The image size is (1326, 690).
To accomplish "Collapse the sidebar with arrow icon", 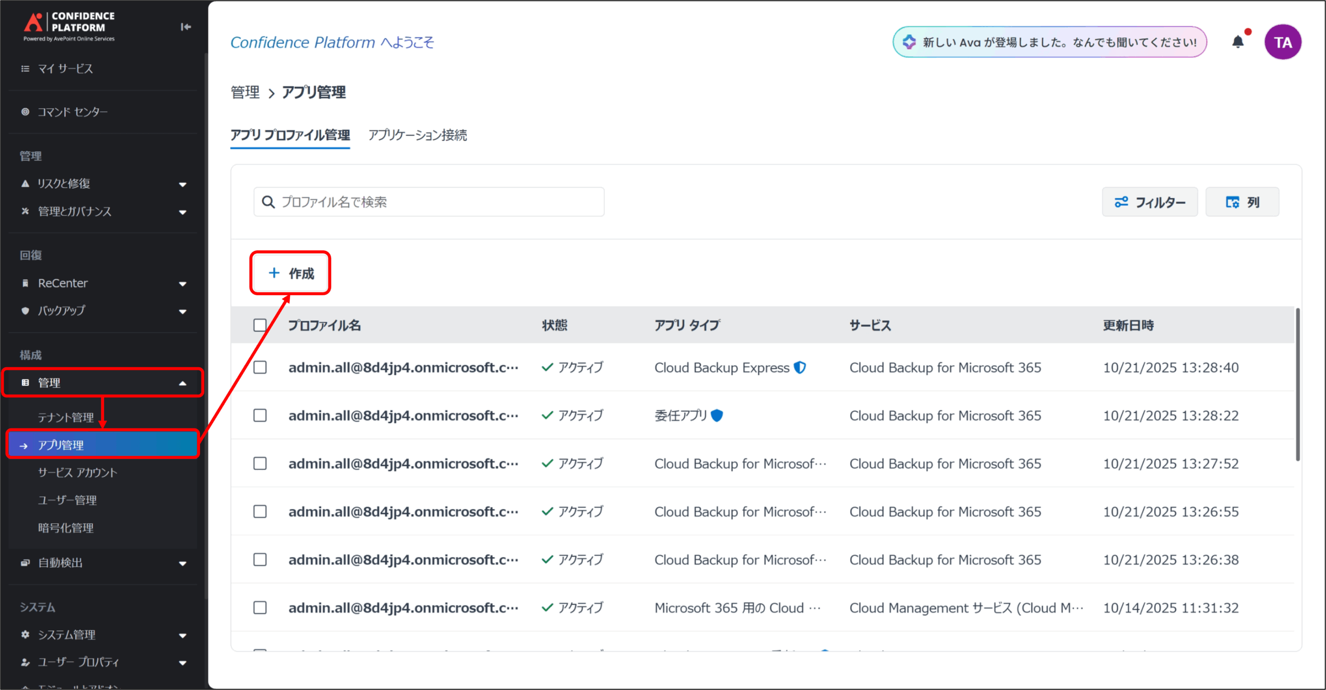I will tap(185, 27).
